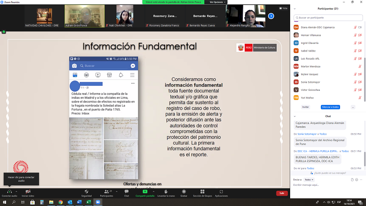Click Myleni Vasquez profile picture
366x206 pixels.
click(296, 74)
